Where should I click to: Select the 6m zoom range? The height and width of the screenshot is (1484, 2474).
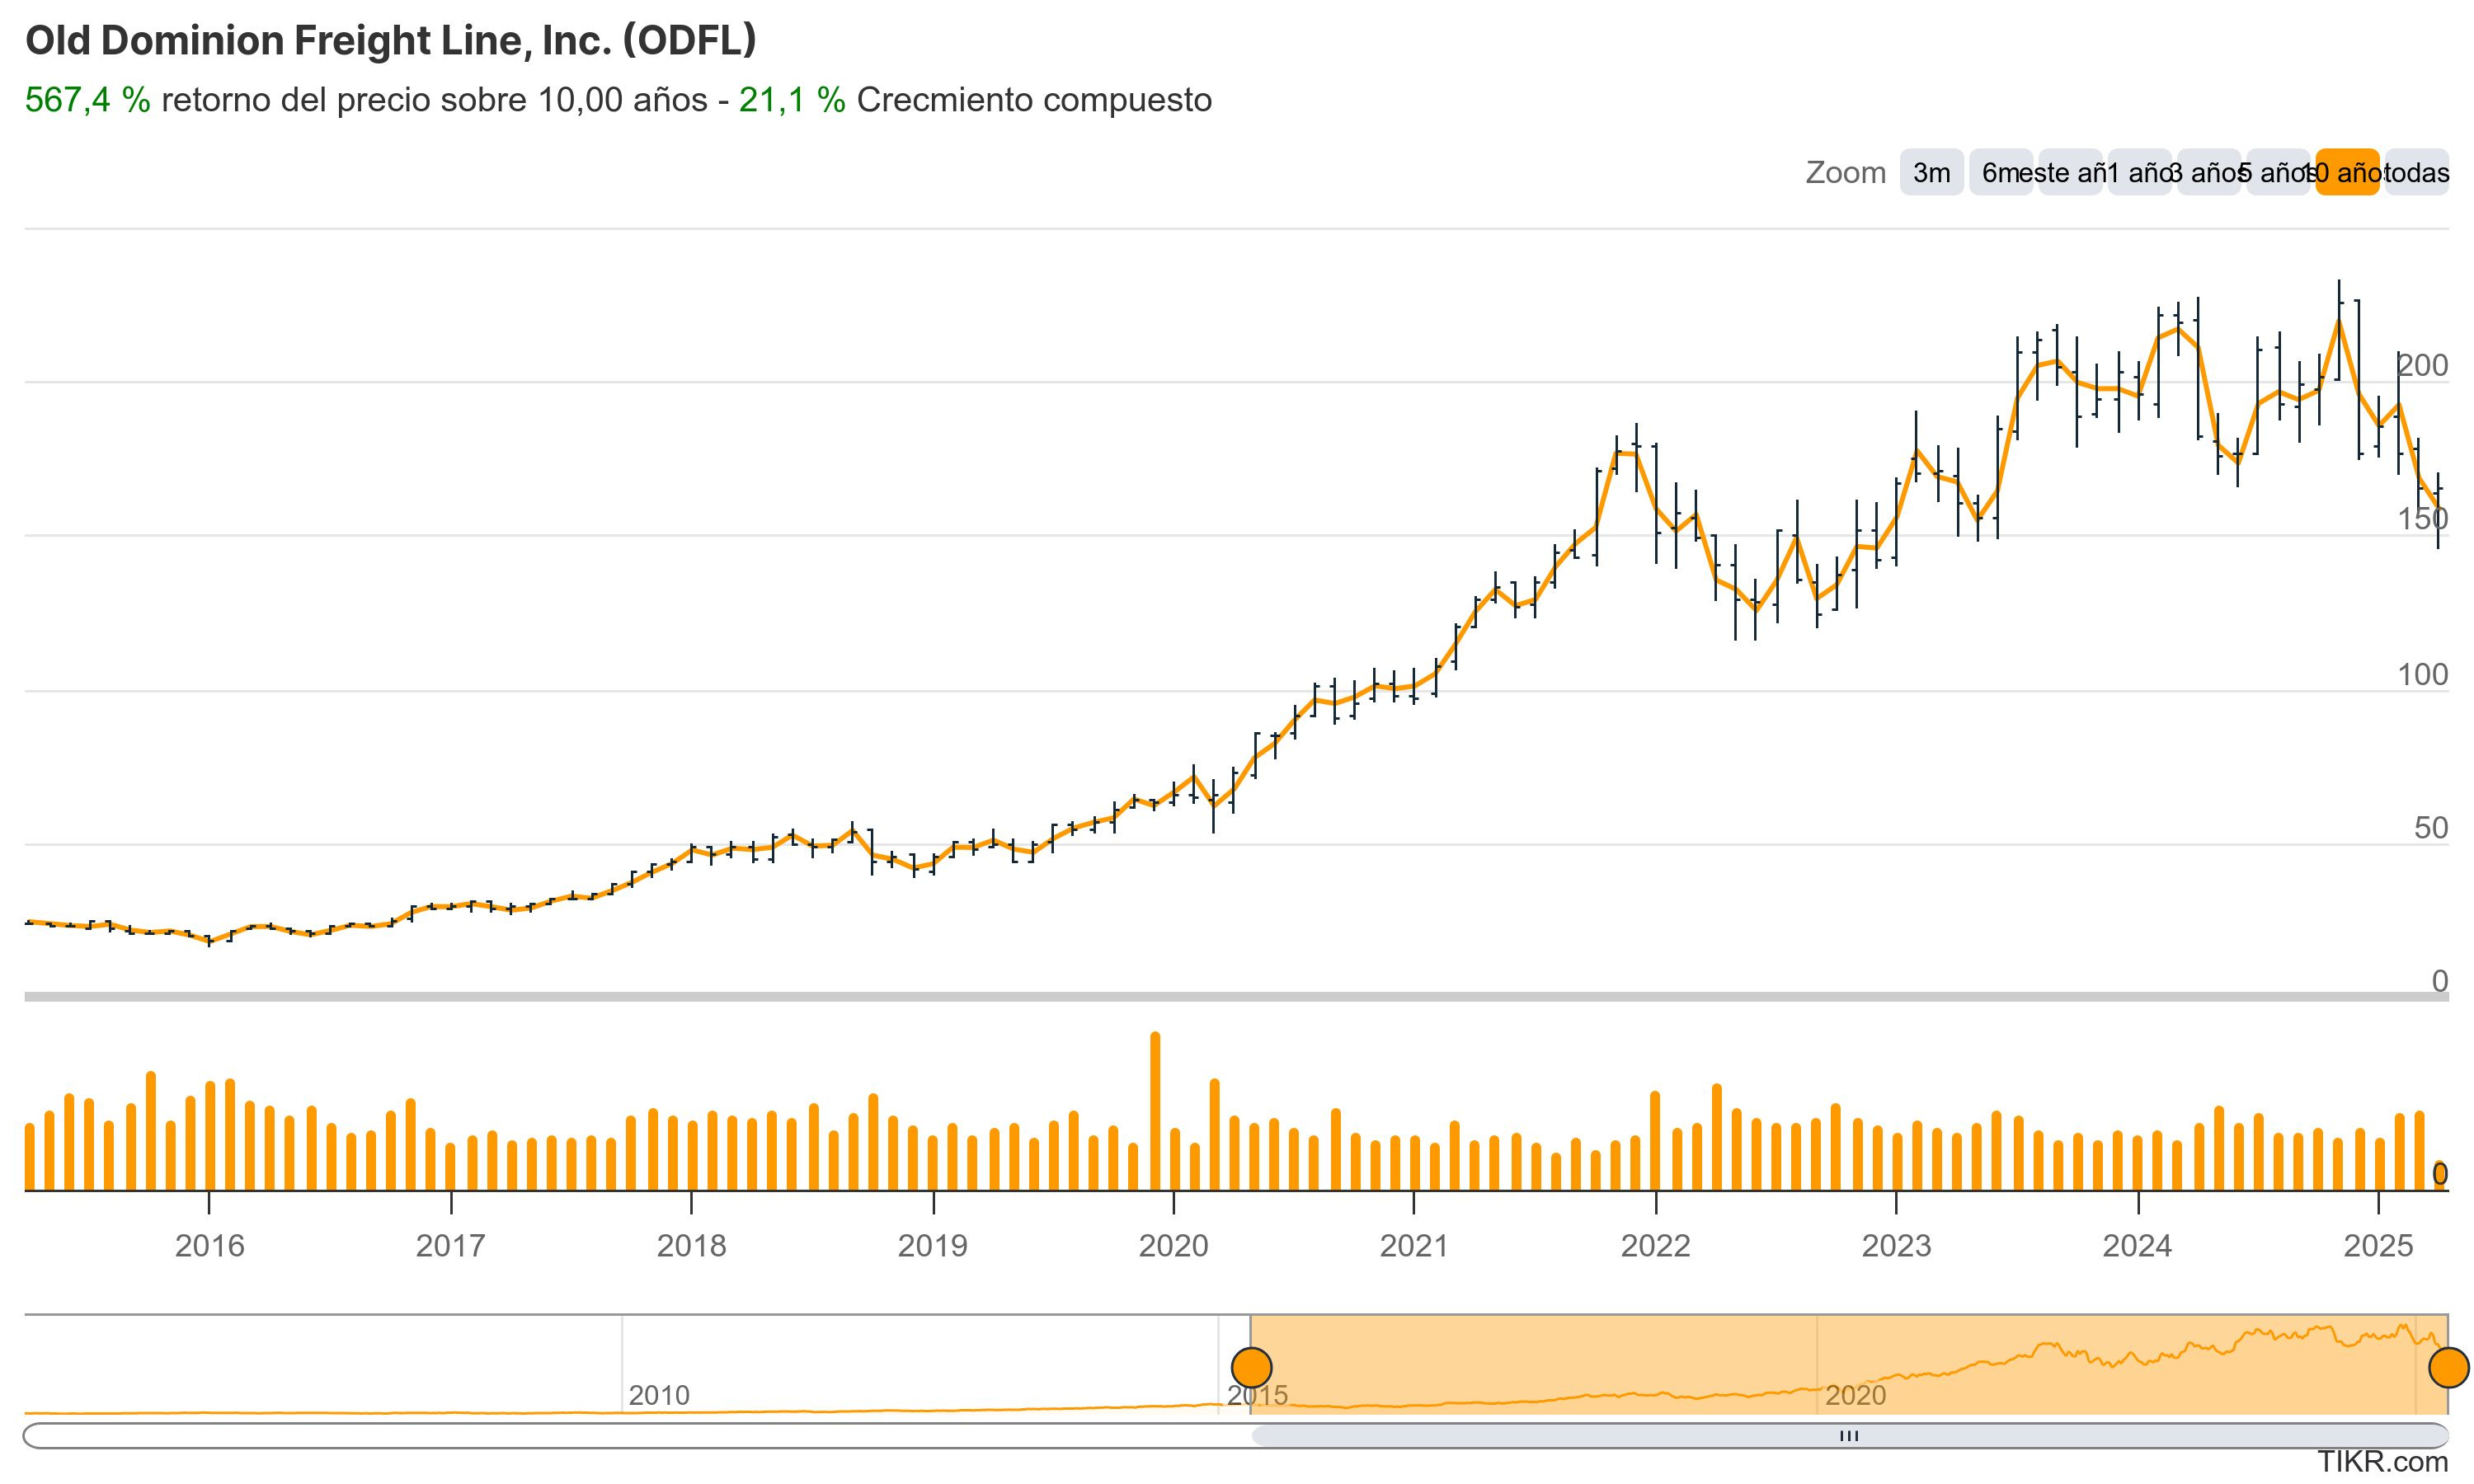pos(2001,173)
